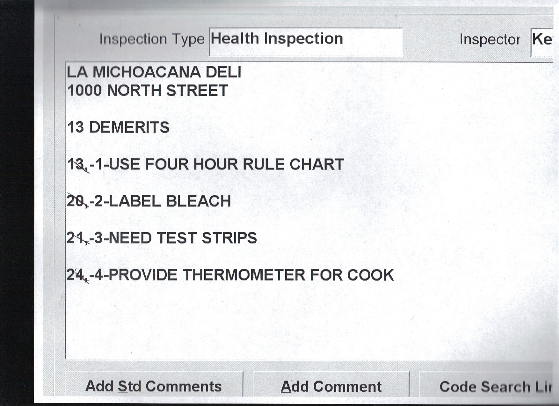559x406 pixels.
Task: Click the Inspector label text
Action: pos(489,39)
